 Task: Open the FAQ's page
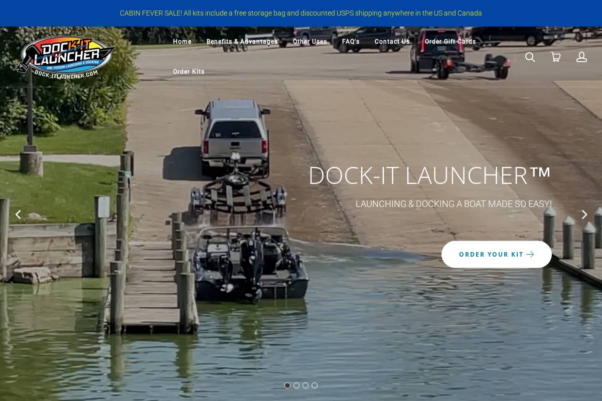351,42
